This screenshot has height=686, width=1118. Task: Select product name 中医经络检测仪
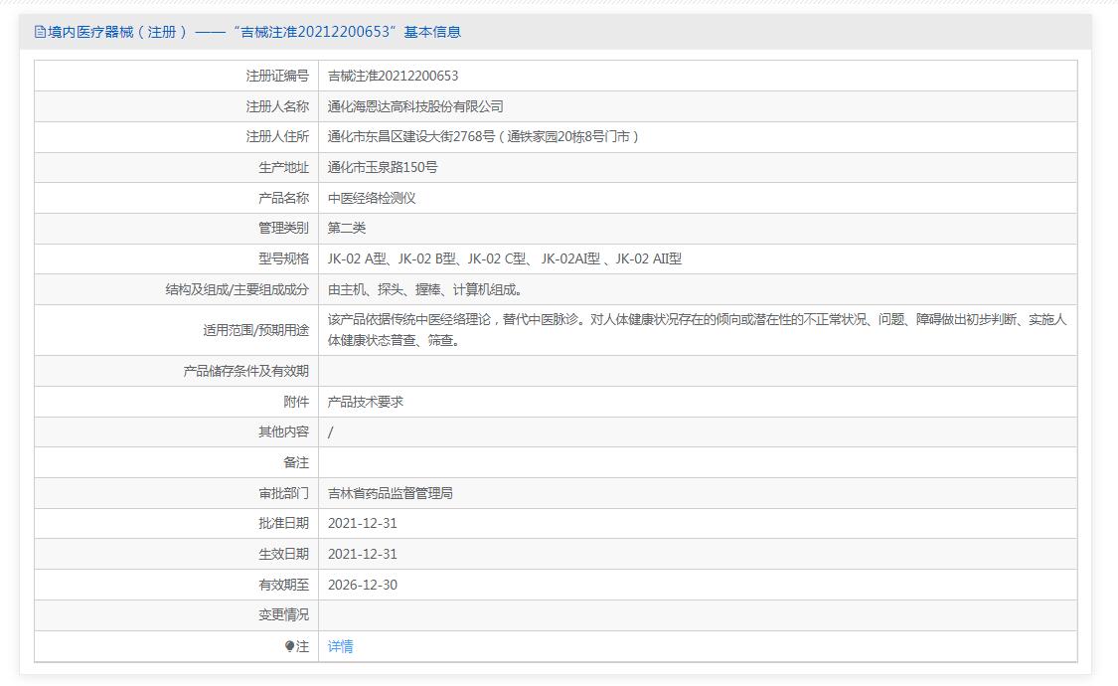372,198
